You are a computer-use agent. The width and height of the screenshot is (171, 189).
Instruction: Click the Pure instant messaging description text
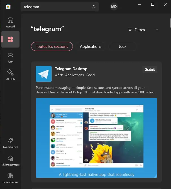pos(96,90)
